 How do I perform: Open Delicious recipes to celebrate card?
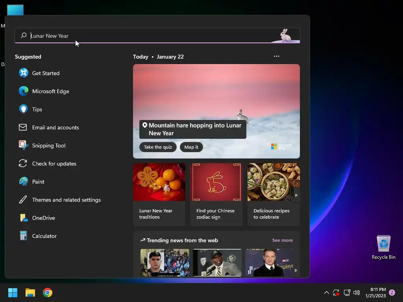274,194
